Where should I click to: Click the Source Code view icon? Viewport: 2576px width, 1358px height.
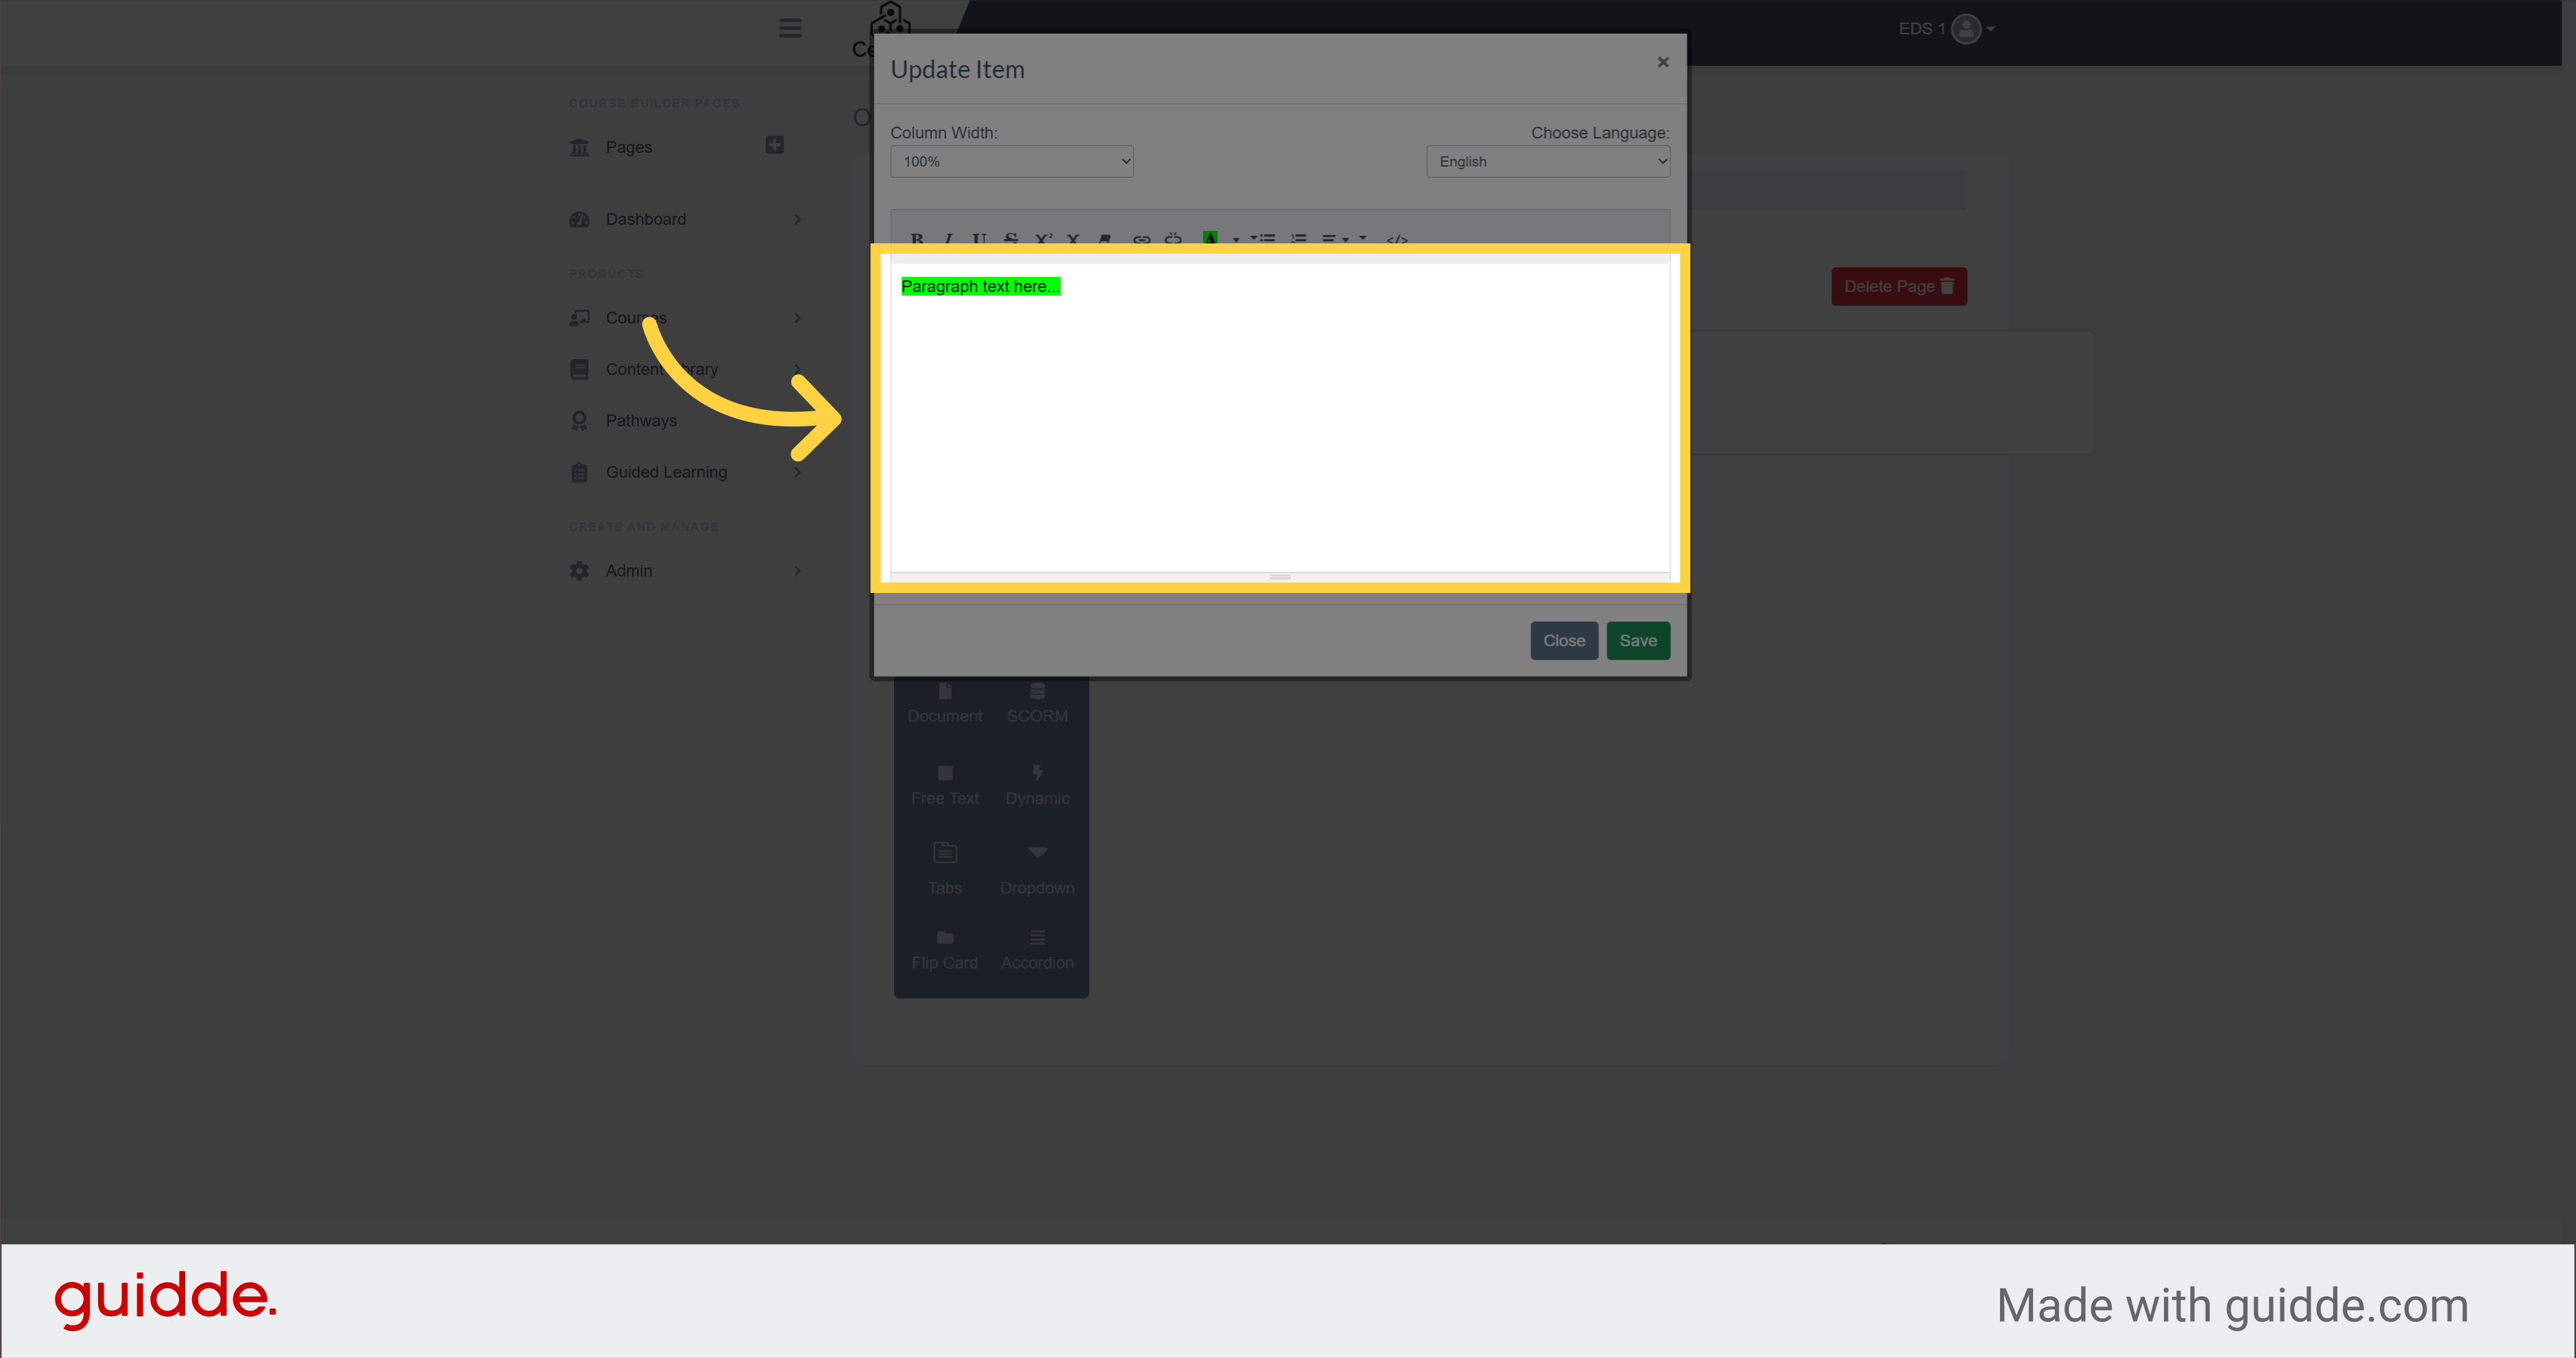1397,240
